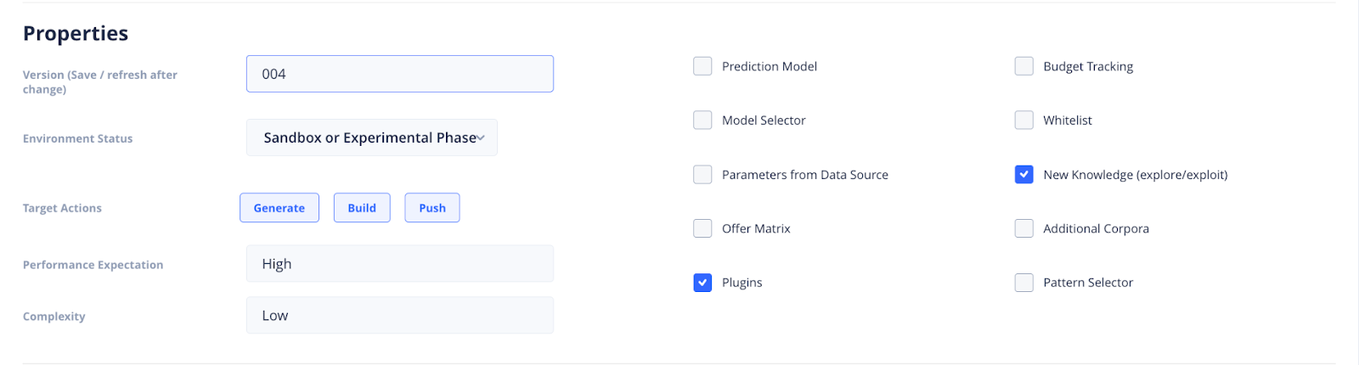Screen dimensions: 1359x365
Task: Click the Additional Corpora label
Action: (1096, 228)
